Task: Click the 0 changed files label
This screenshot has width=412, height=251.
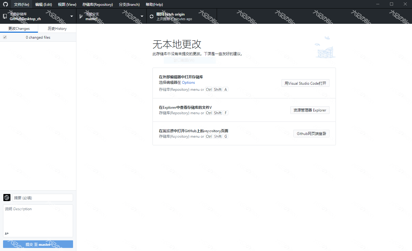Action: pyautogui.click(x=38, y=37)
